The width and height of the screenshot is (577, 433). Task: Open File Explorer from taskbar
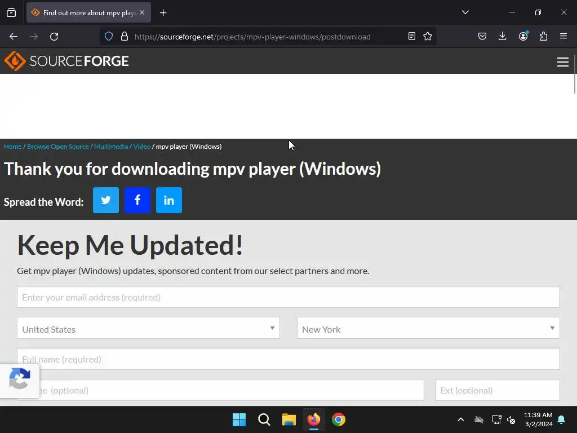(x=289, y=419)
